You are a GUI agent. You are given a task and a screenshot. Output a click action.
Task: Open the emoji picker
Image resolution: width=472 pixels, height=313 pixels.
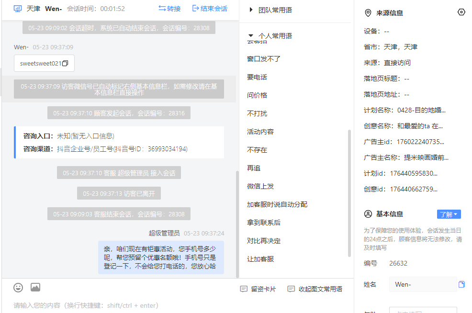click(x=18, y=288)
